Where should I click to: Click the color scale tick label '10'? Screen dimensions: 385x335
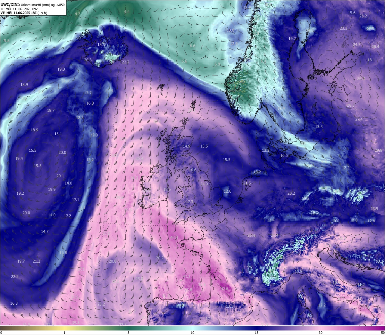pos(192,333)
